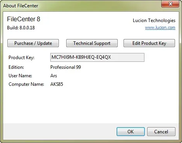
Task: Click the About FileCenter title bar text
Action: tap(21, 6)
